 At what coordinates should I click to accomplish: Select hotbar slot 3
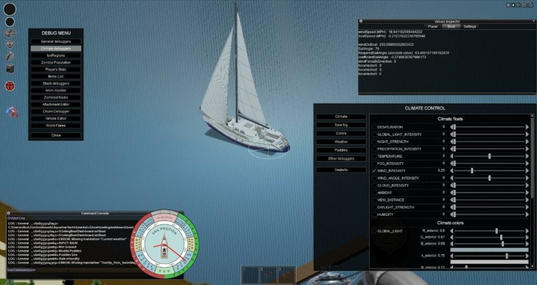click(x=286, y=275)
